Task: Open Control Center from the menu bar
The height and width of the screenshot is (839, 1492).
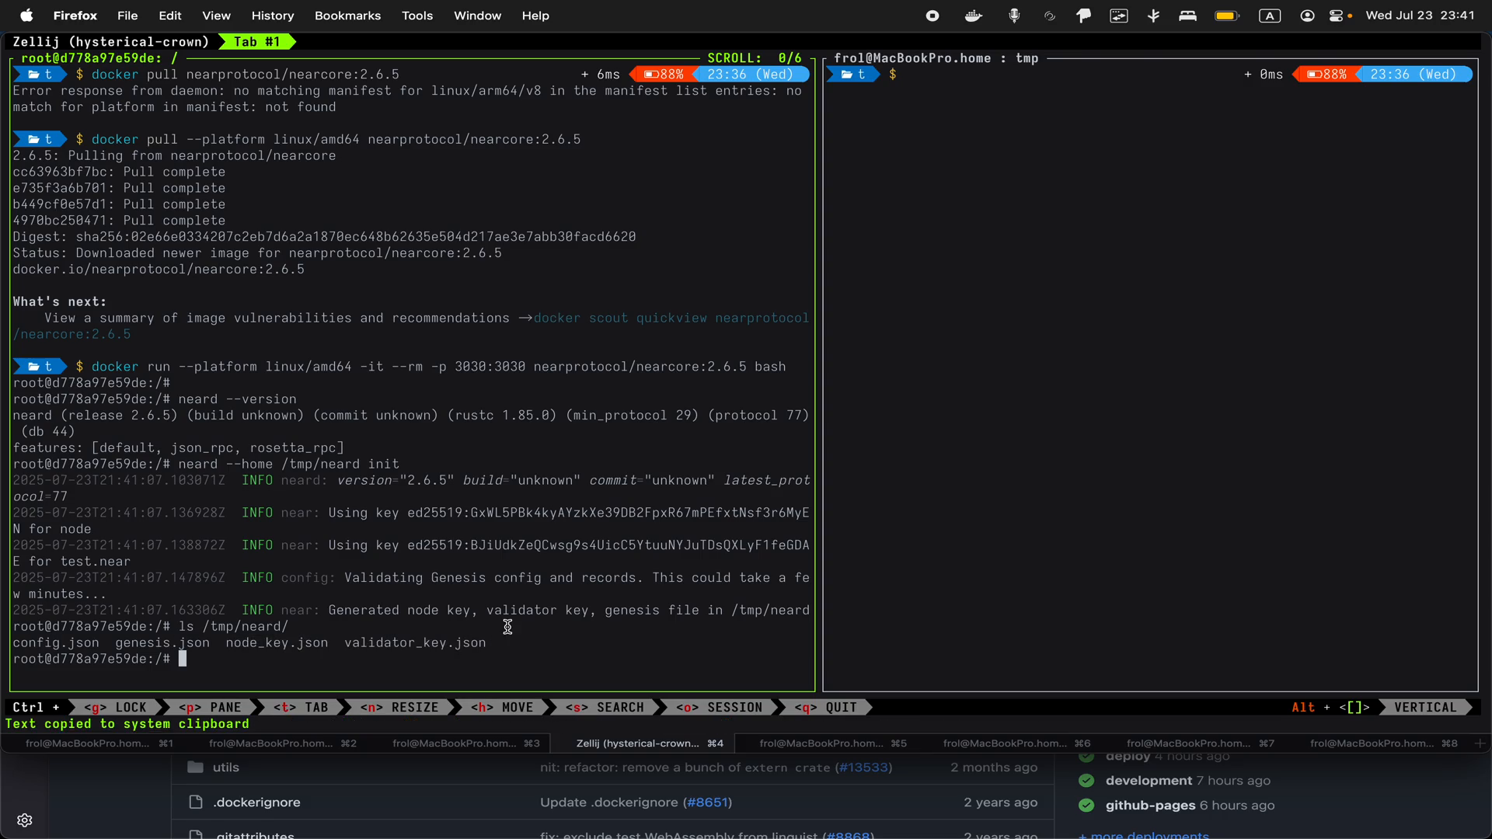Action: click(x=1339, y=16)
